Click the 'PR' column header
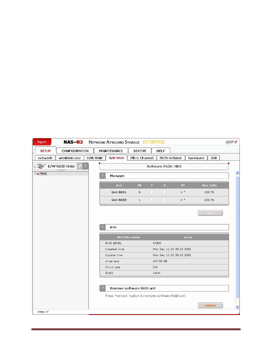Viewport: 272px width, 353px height. pos(139,186)
